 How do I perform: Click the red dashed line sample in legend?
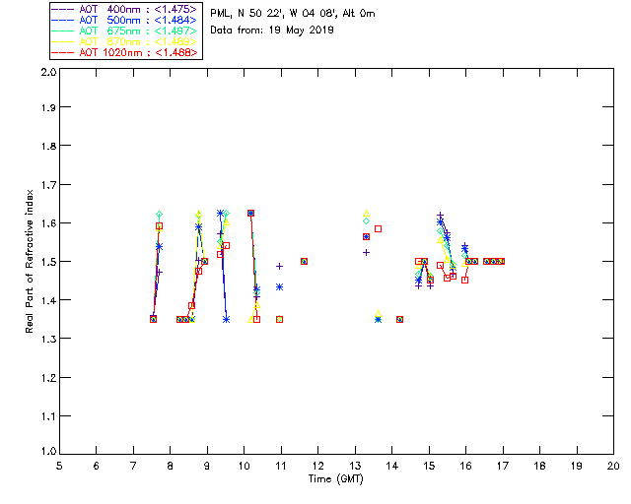pyautogui.click(x=63, y=52)
